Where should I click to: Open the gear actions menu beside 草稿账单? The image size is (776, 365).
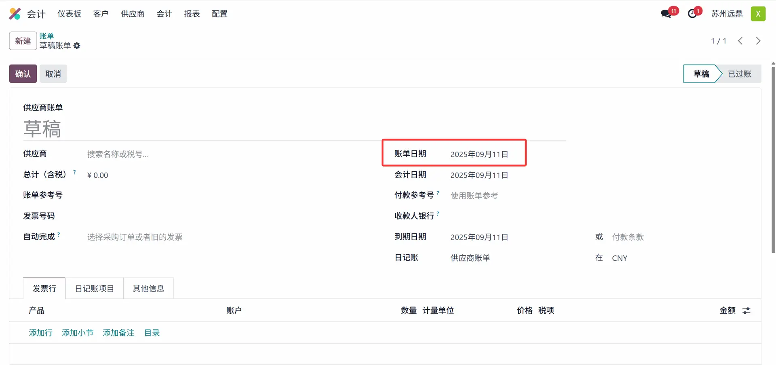pos(77,46)
